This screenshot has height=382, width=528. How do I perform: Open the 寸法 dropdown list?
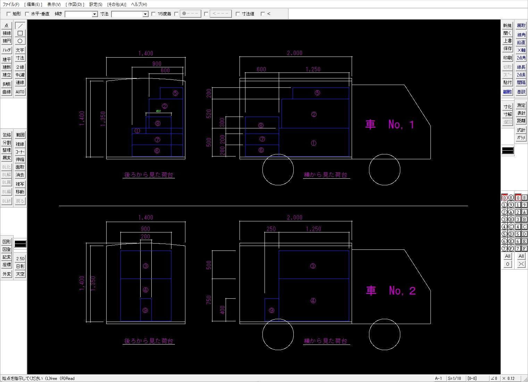(x=145, y=14)
